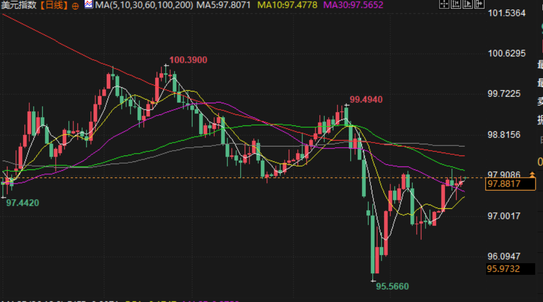The image size is (543, 302).
Task: Click the MA10:97.4778 value
Action: [x=288, y=5]
